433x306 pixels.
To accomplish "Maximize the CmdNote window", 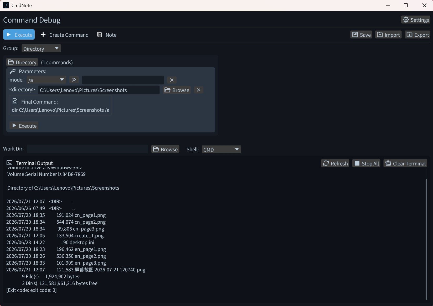I will pyautogui.click(x=406, y=6).
